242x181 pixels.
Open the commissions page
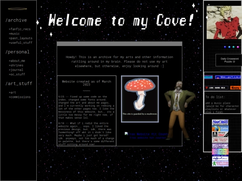(x=20, y=97)
